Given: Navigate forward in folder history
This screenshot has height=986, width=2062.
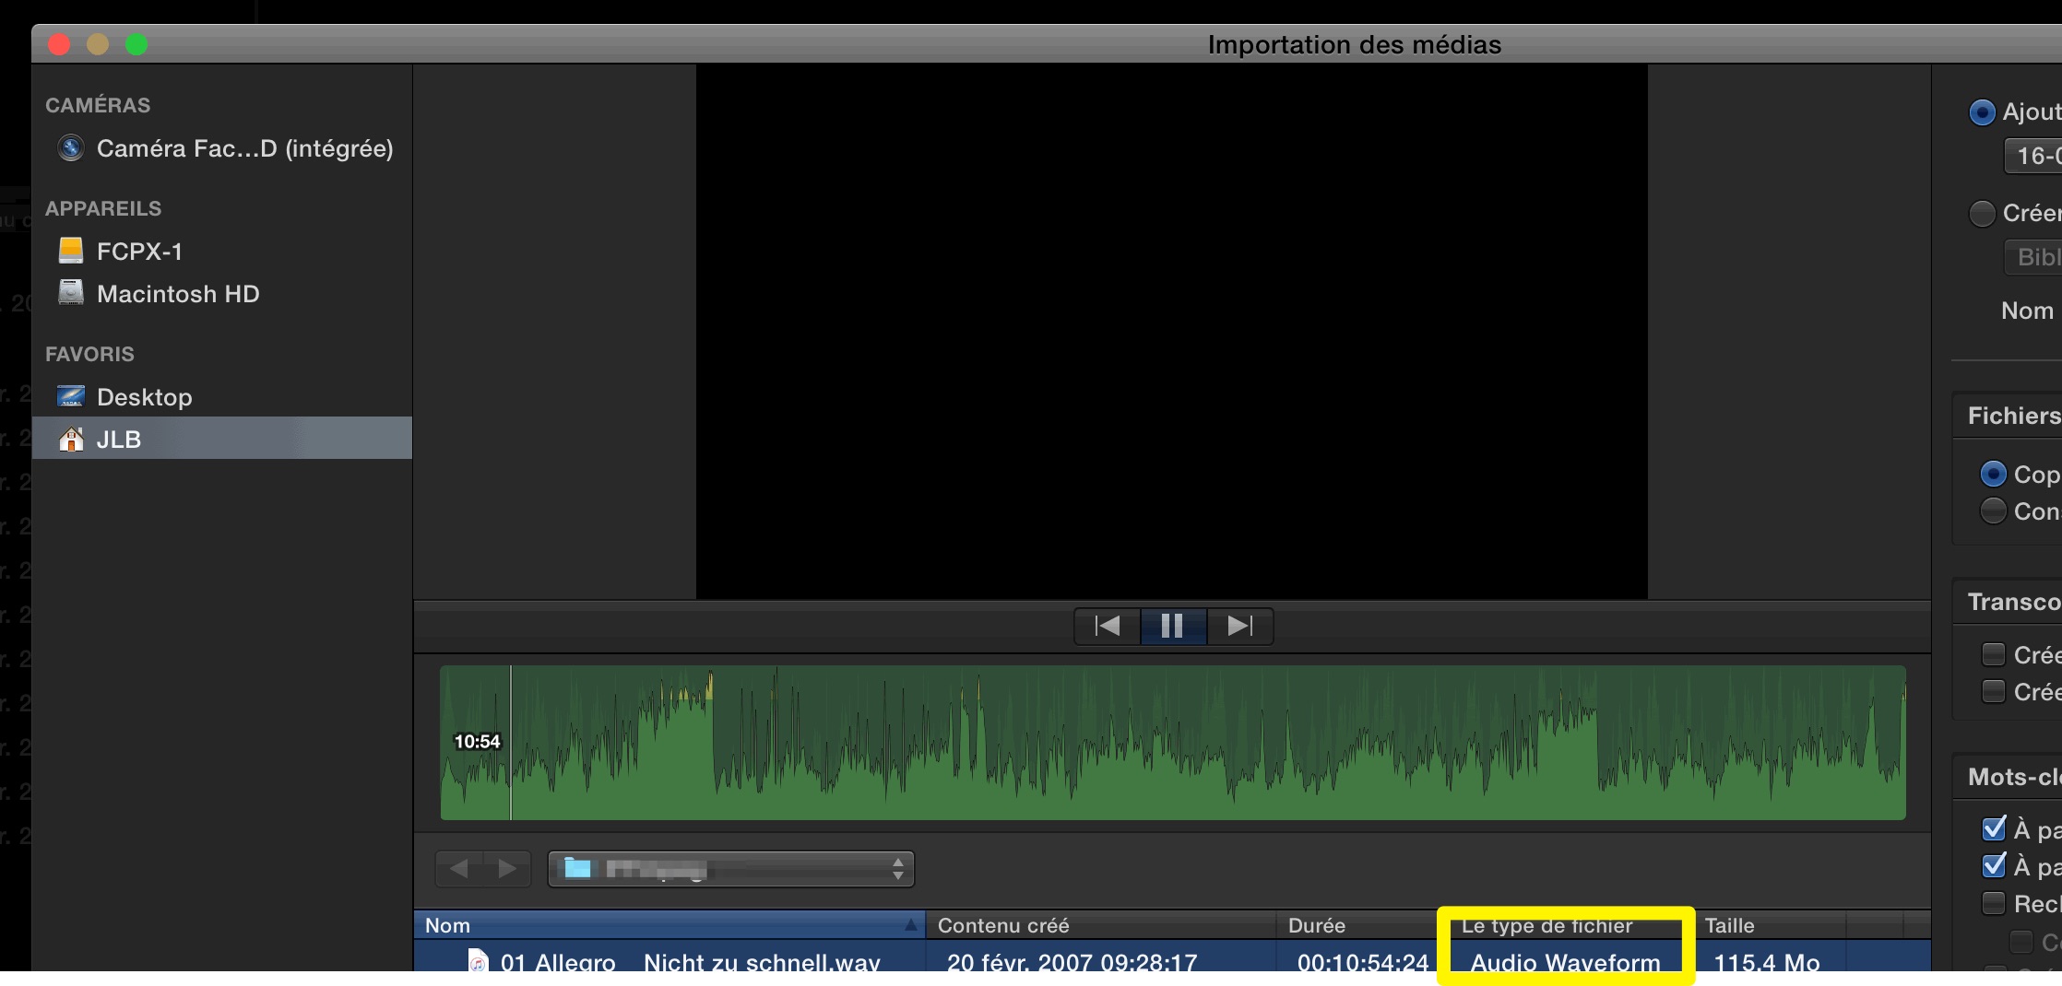Looking at the screenshot, I should 506,869.
